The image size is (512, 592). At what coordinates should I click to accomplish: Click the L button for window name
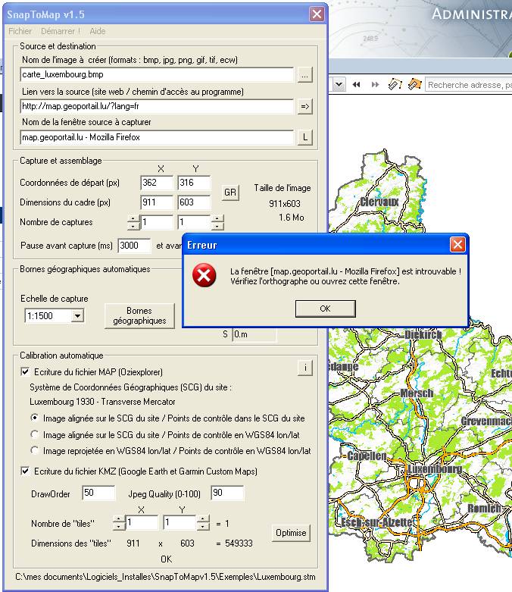pos(304,137)
